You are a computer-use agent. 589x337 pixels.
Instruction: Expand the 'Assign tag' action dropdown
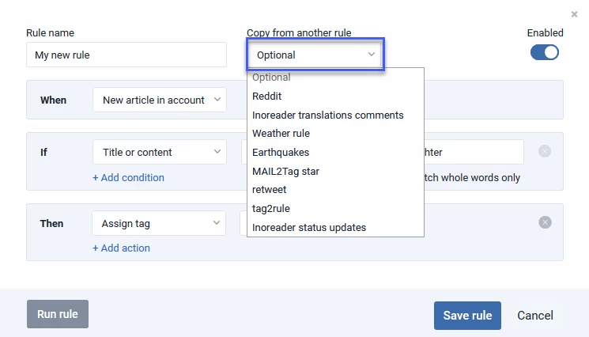[x=159, y=223]
